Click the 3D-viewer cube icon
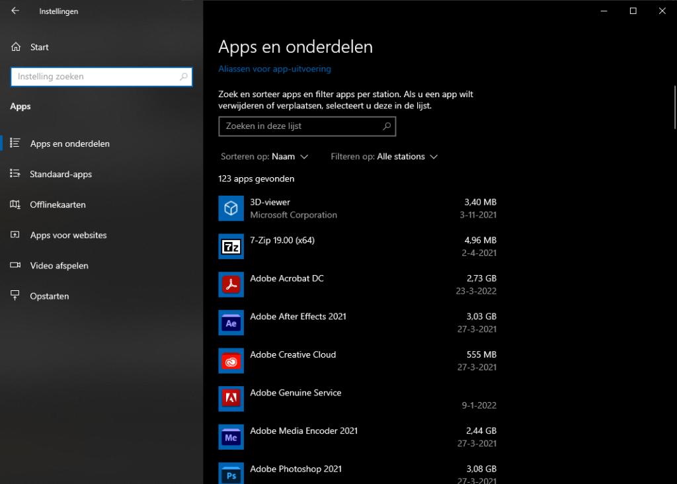 [231, 208]
